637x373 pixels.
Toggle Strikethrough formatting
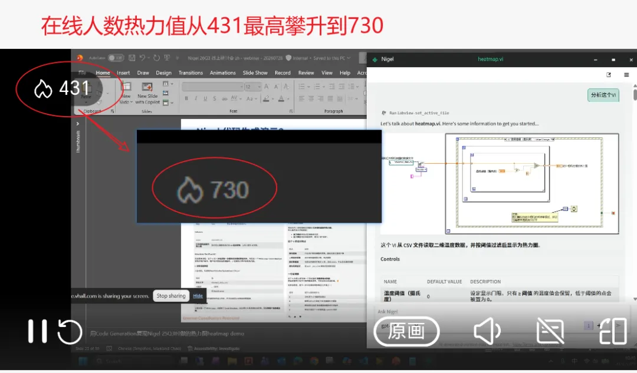click(224, 98)
